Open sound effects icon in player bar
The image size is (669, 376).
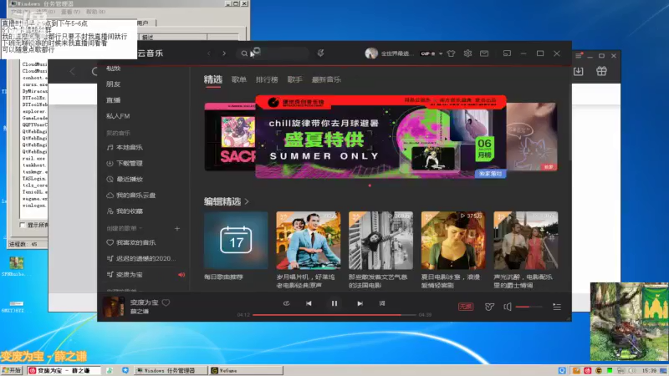pos(489,307)
